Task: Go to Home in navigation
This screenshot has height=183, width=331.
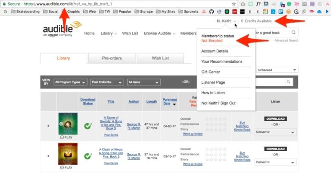Action: pyautogui.click(x=89, y=33)
